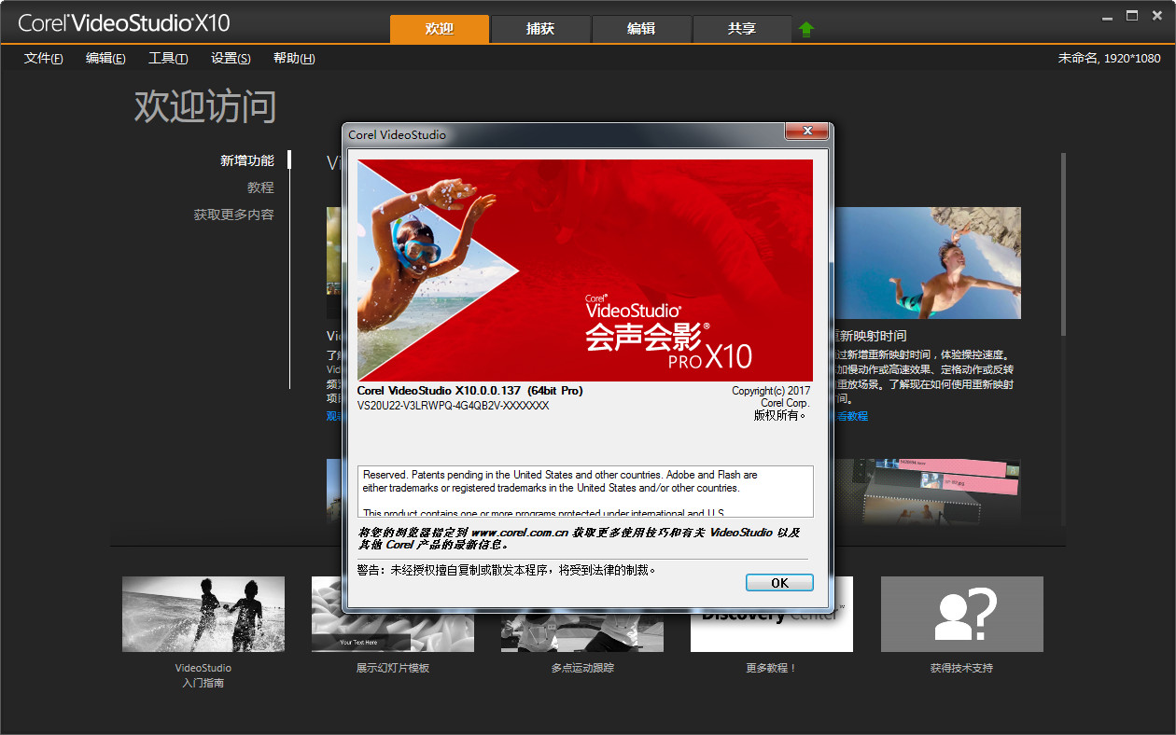Open the 帮助(H) menu
Screen dimensions: 1176x735
click(294, 58)
